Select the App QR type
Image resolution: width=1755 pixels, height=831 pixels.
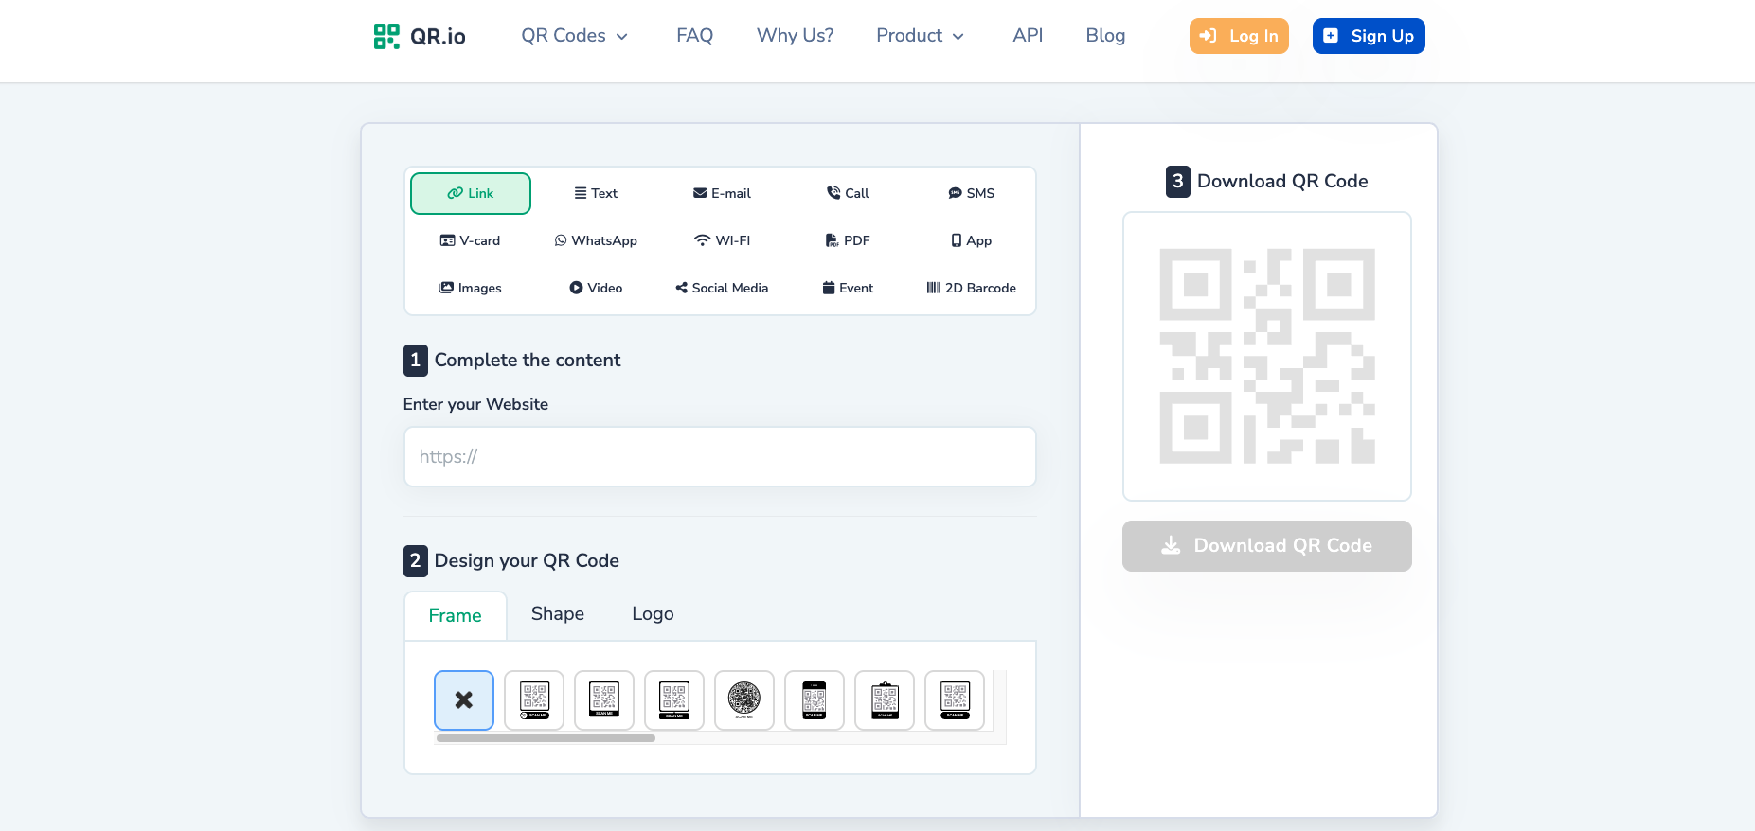pos(971,240)
